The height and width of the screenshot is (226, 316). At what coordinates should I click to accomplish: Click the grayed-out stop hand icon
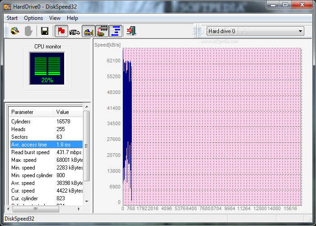pyautogui.click(x=28, y=31)
